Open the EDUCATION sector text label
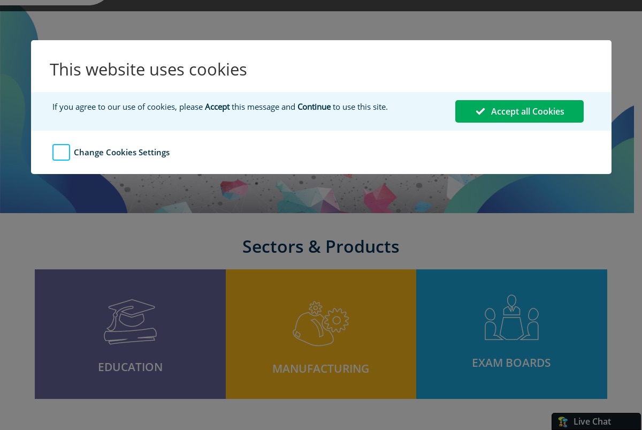 click(130, 367)
